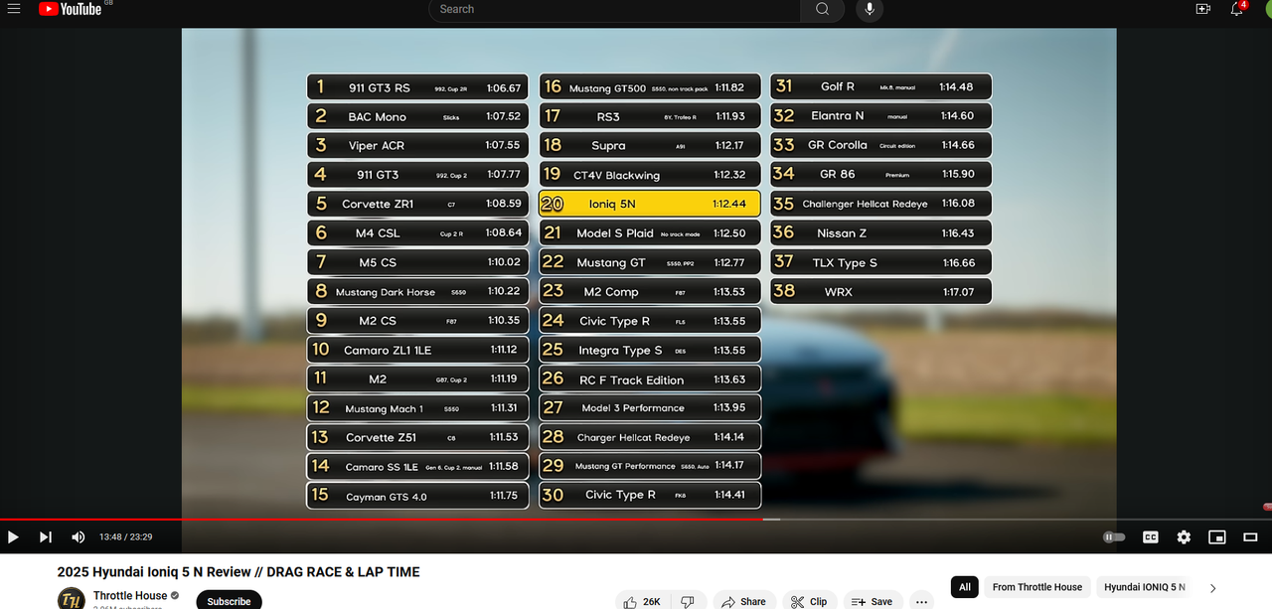The width and height of the screenshot is (1272, 609).
Task: Open the Throttle House channel name link
Action: pos(130,596)
